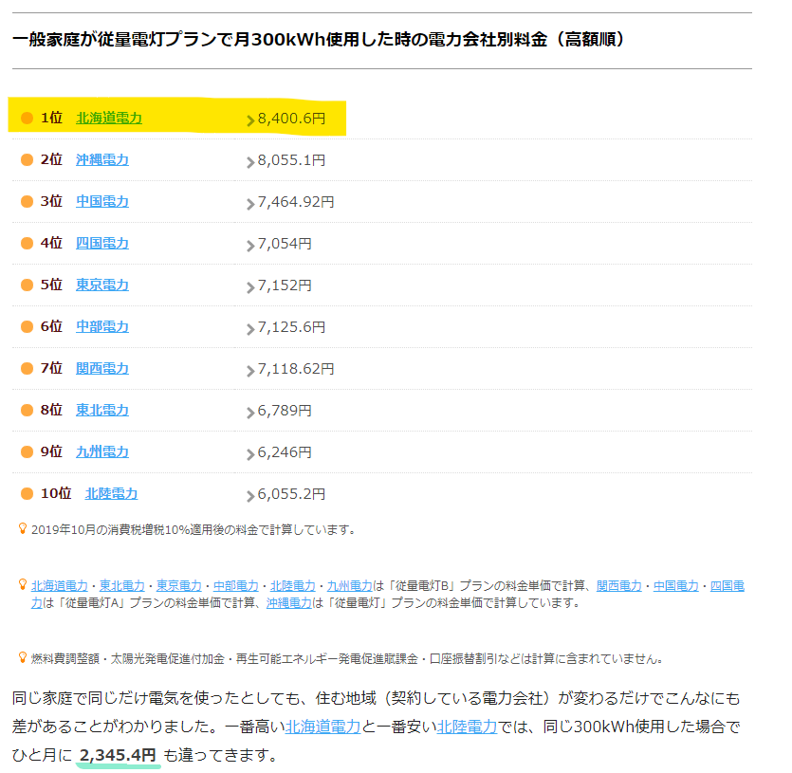Click the note 2019年10月の消費税増税10%適用後
Screen dimensions: 792x773
click(193, 530)
